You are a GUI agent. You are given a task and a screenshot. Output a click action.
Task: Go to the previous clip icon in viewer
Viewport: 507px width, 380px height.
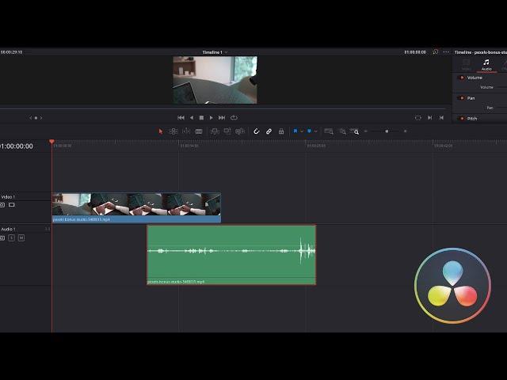point(441,118)
